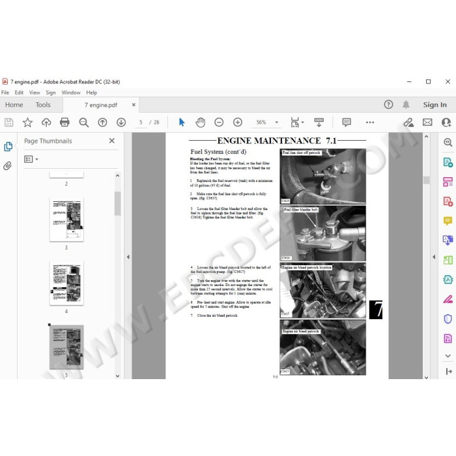This screenshot has width=456, height=456.
Task: Open the Help menu
Action: (x=91, y=93)
